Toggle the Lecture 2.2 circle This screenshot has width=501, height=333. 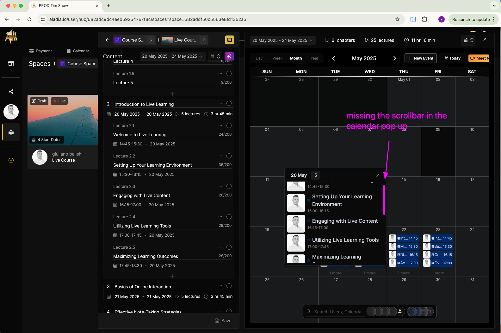pyautogui.click(x=229, y=156)
